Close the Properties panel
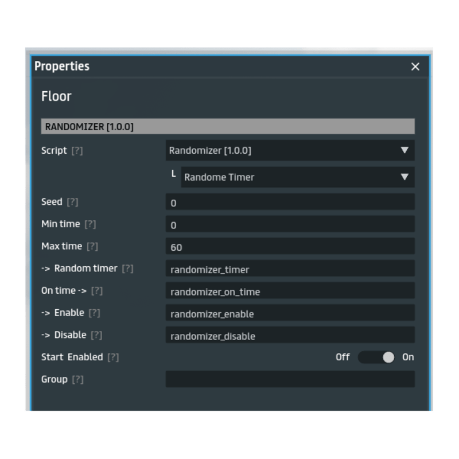 coord(415,67)
